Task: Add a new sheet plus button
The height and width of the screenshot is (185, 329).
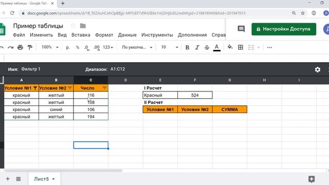Action: (x=8, y=179)
